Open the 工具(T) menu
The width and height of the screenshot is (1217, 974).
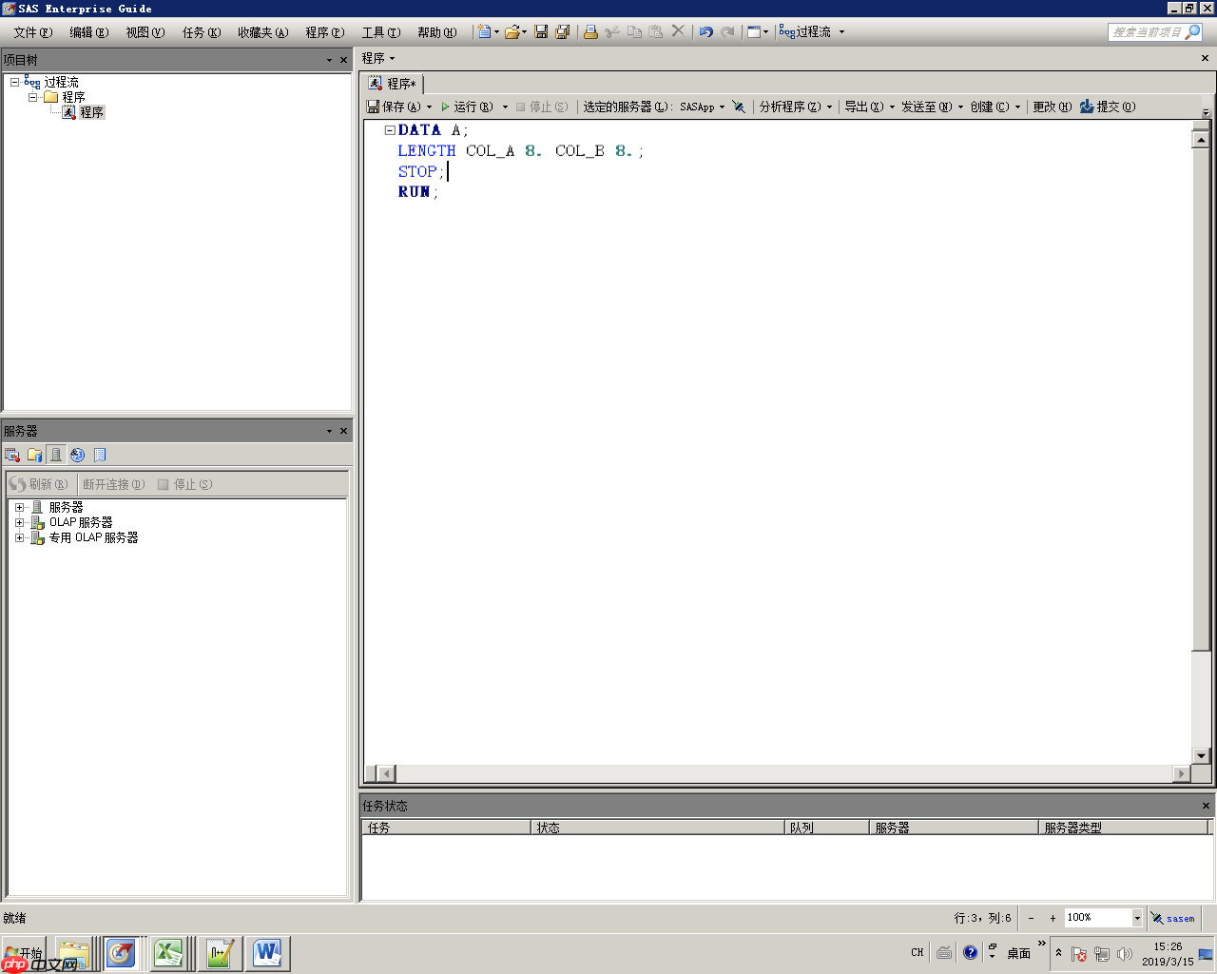[x=380, y=32]
